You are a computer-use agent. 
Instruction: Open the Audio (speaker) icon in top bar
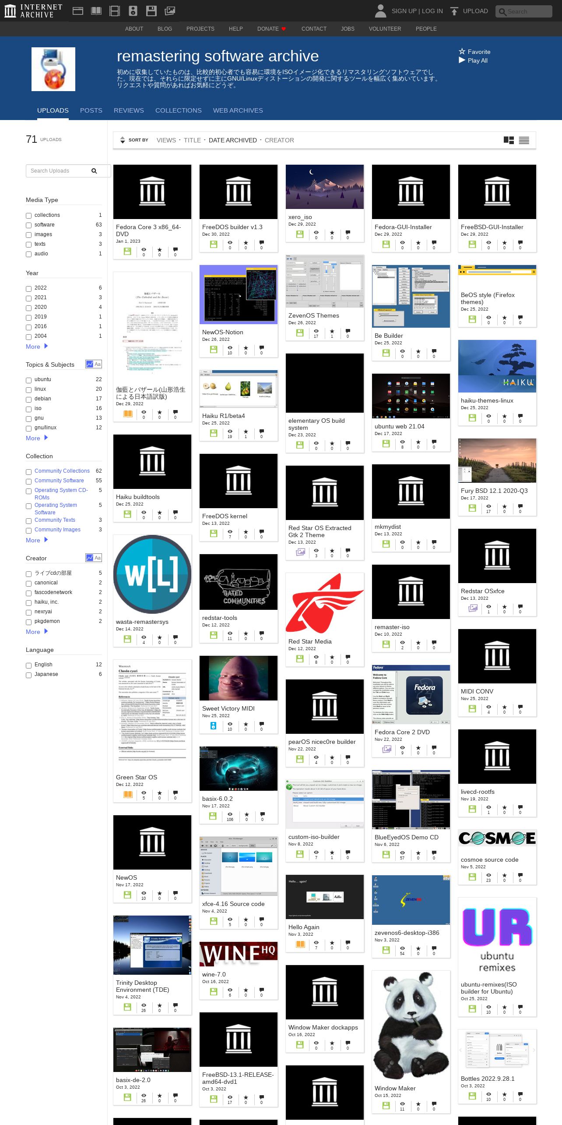133,11
